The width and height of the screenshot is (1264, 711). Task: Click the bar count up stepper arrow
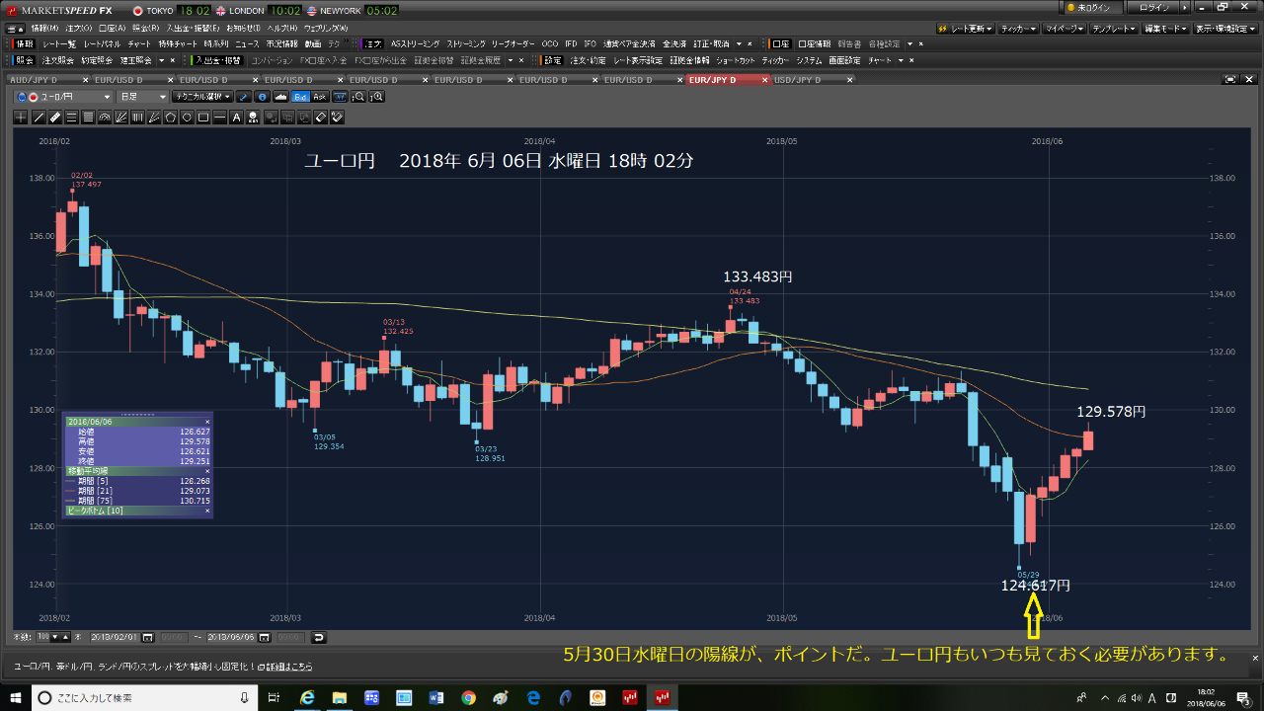(x=66, y=637)
